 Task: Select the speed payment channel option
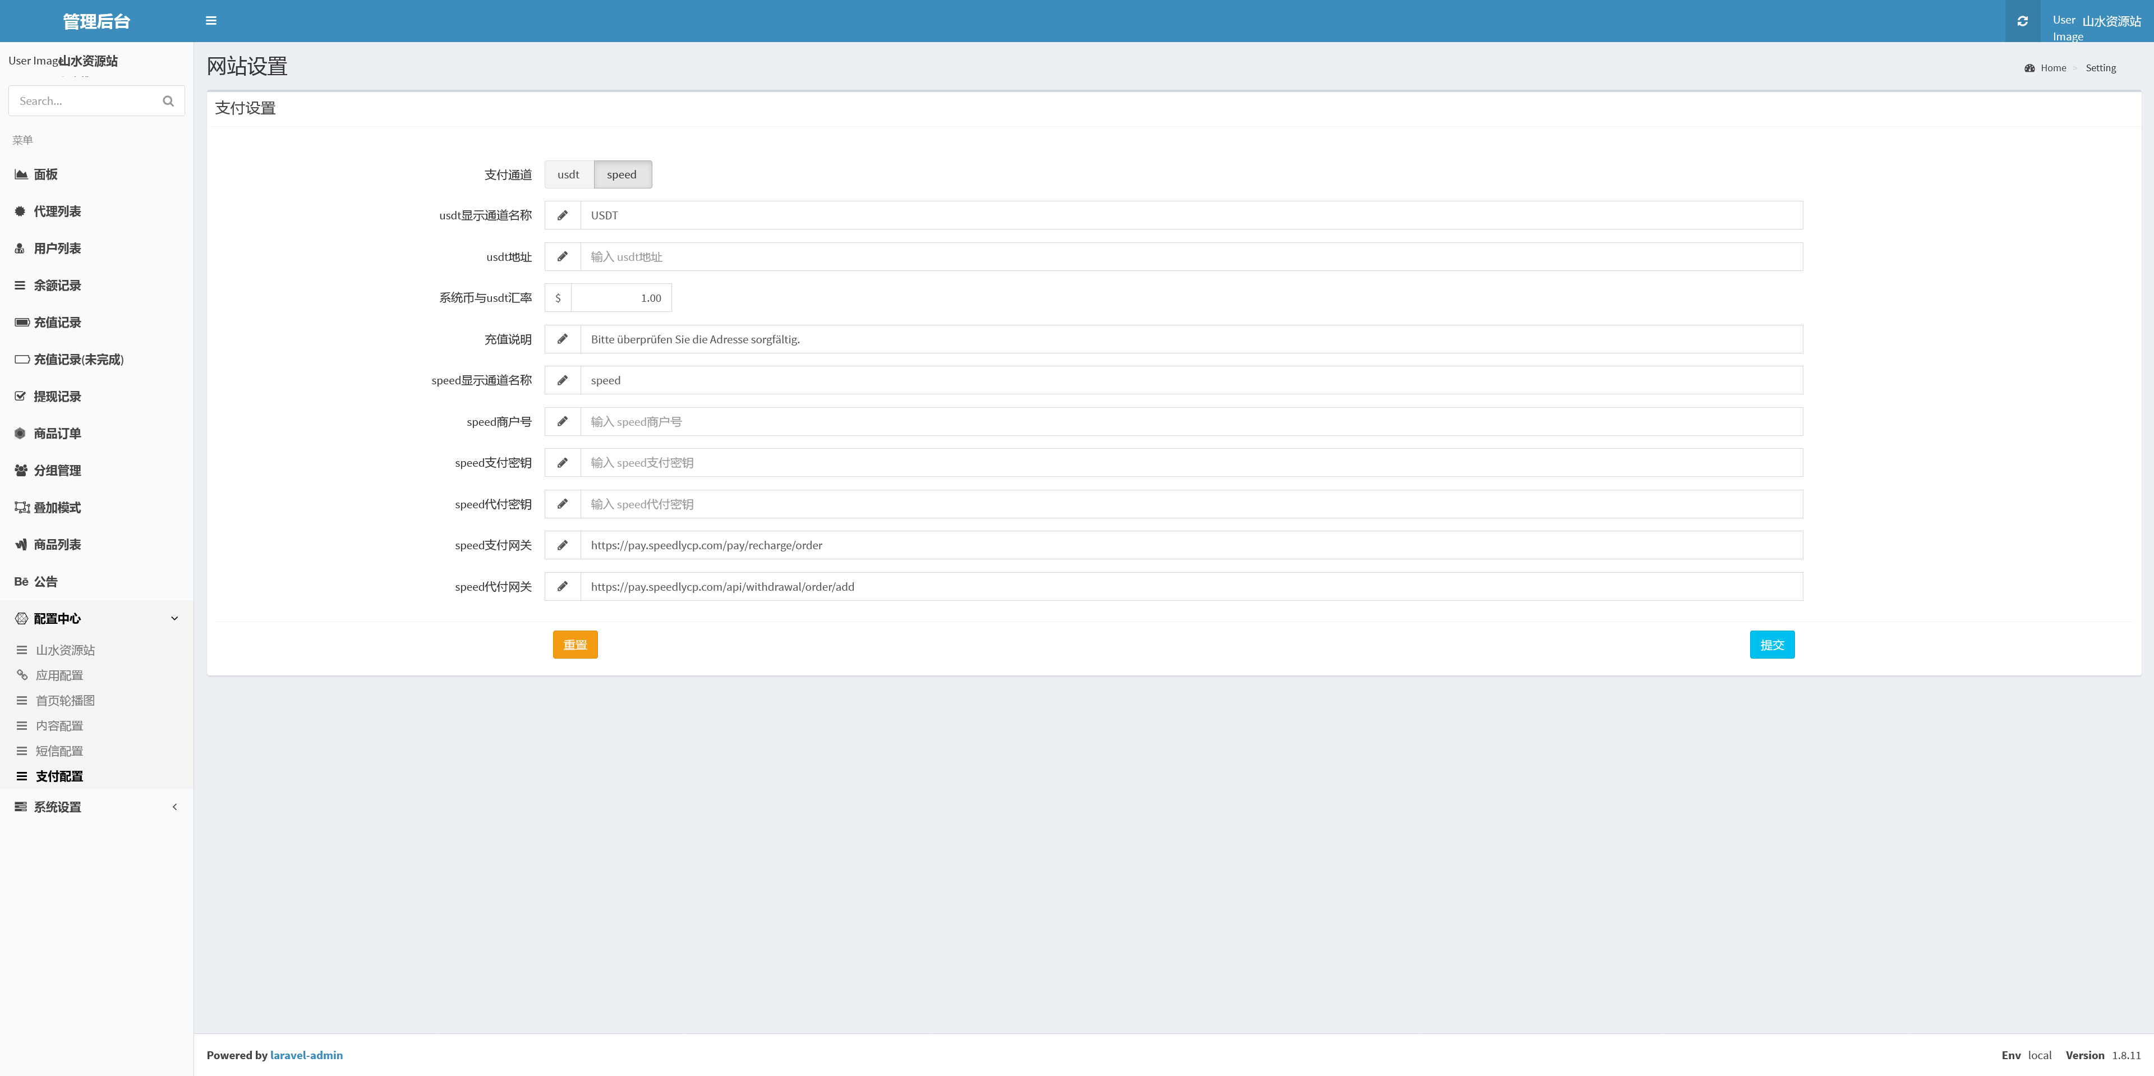(x=622, y=174)
